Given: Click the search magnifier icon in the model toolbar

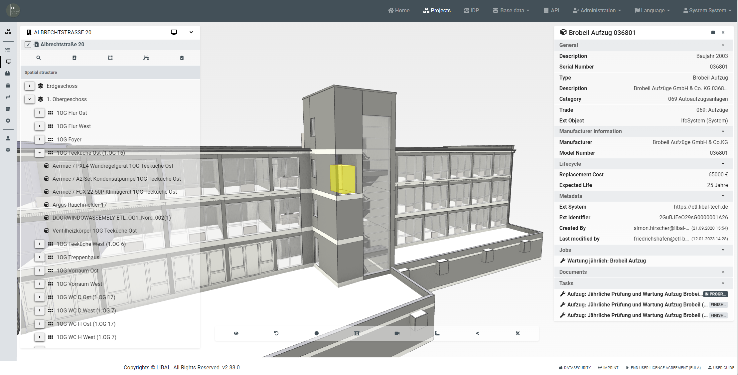Looking at the screenshot, I should point(39,58).
